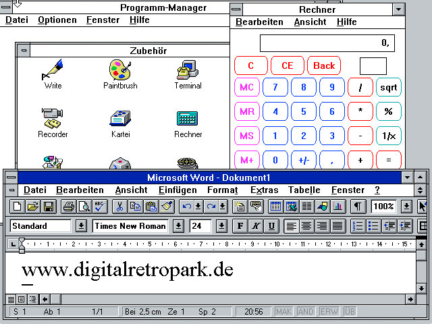
Task: Apply a bulleted list
Action: click(x=373, y=226)
